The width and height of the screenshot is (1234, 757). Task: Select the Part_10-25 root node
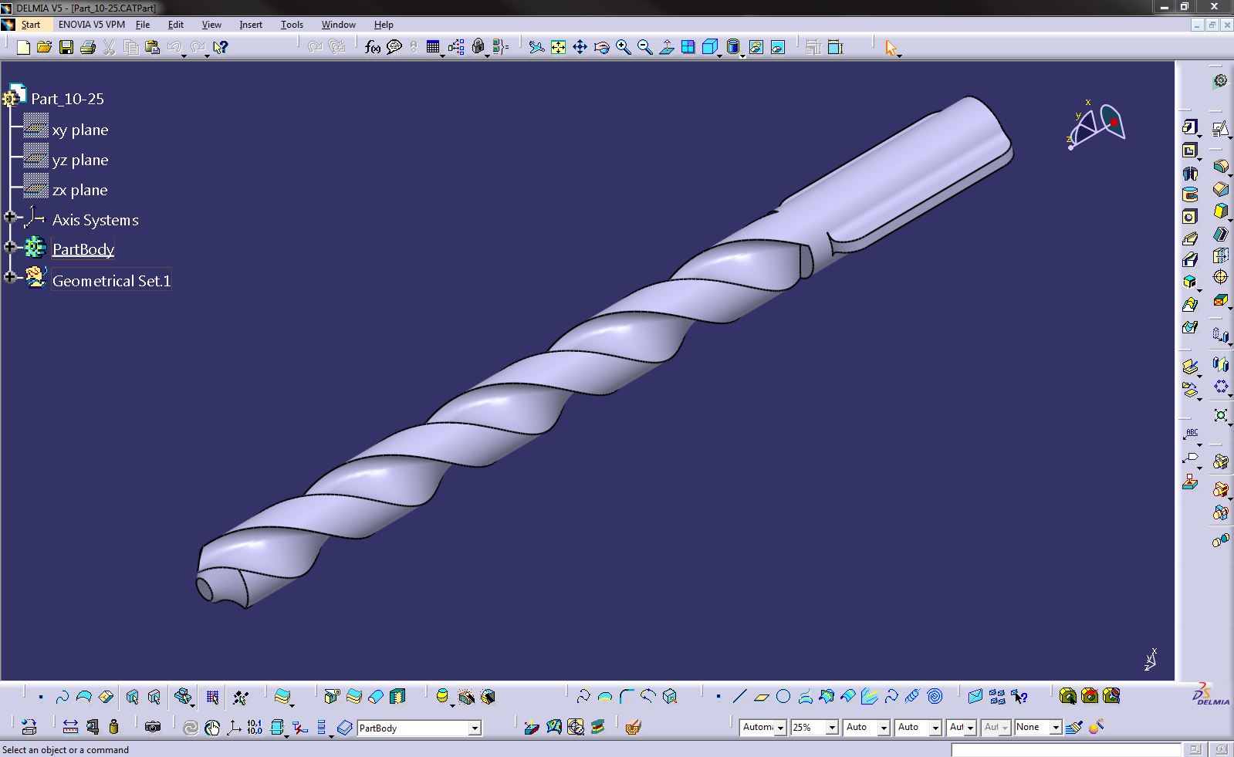pos(67,99)
